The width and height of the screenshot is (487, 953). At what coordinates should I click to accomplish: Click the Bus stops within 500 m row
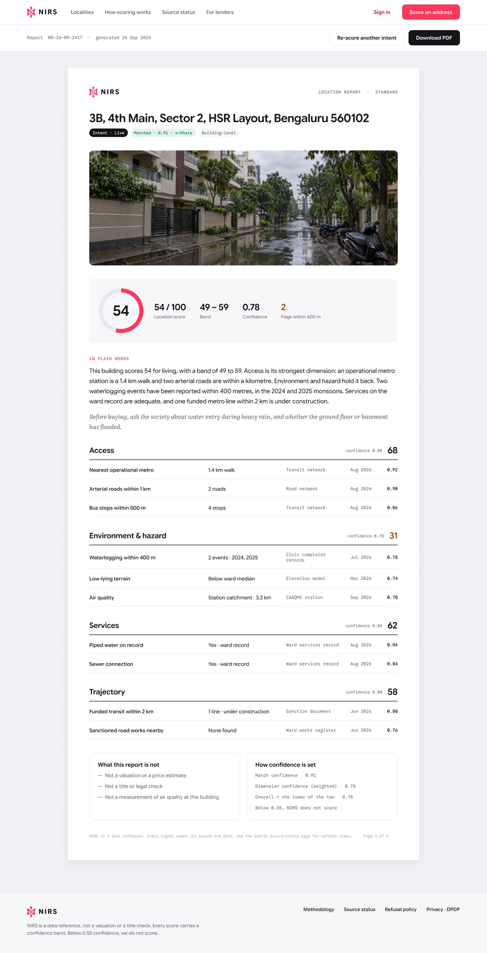(243, 508)
